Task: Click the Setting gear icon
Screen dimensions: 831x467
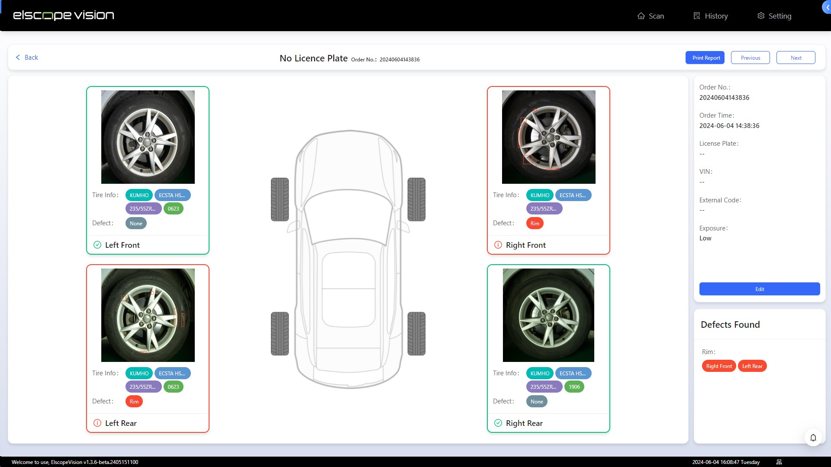Action: click(x=761, y=15)
